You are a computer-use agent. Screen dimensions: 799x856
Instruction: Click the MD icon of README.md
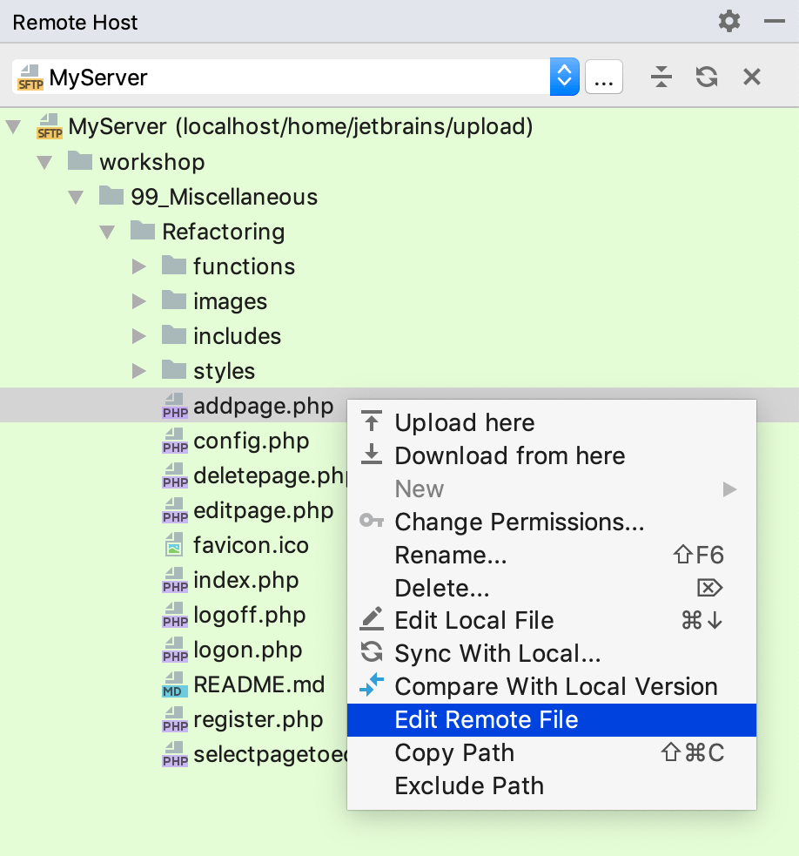[x=175, y=685]
